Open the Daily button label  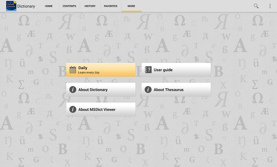[83, 68]
